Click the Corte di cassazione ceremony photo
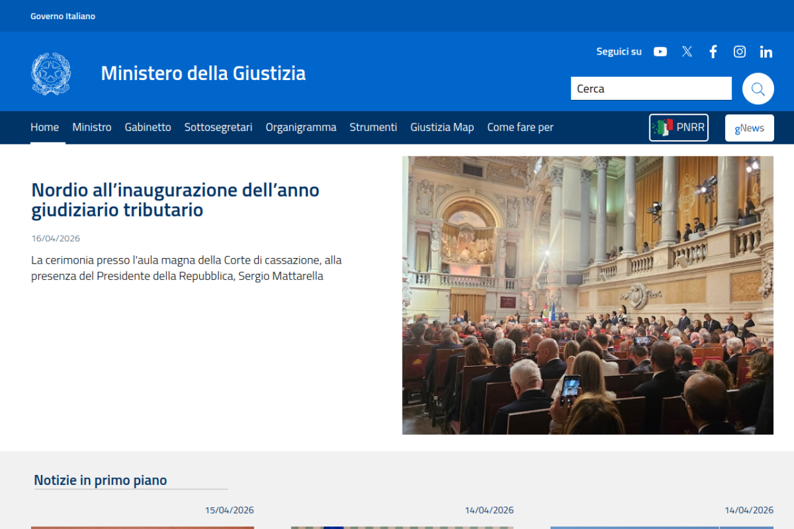This screenshot has width=794, height=529. (587, 295)
